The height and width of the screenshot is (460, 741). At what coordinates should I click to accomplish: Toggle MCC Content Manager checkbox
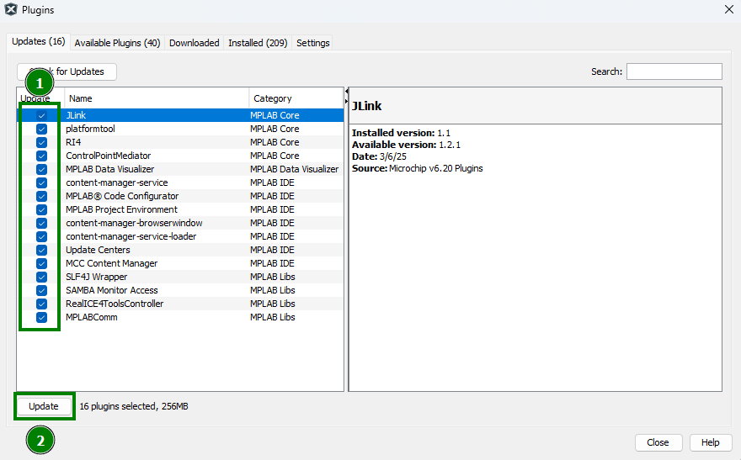41,263
